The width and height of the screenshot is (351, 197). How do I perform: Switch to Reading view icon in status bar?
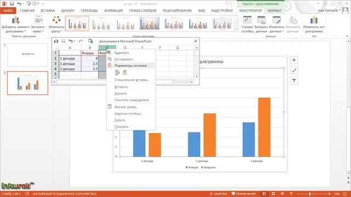282,194
